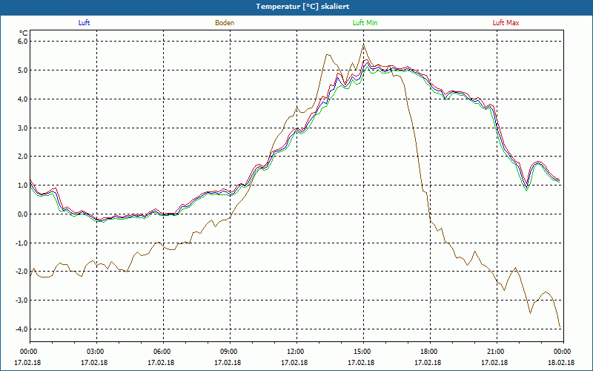Click the '1,0' y-axis value
This screenshot has width=593, height=371.
(23, 185)
